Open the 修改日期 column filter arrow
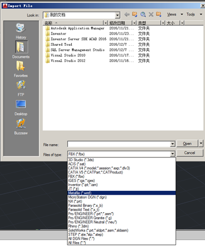This screenshot has width=205, height=246. click(x=134, y=23)
